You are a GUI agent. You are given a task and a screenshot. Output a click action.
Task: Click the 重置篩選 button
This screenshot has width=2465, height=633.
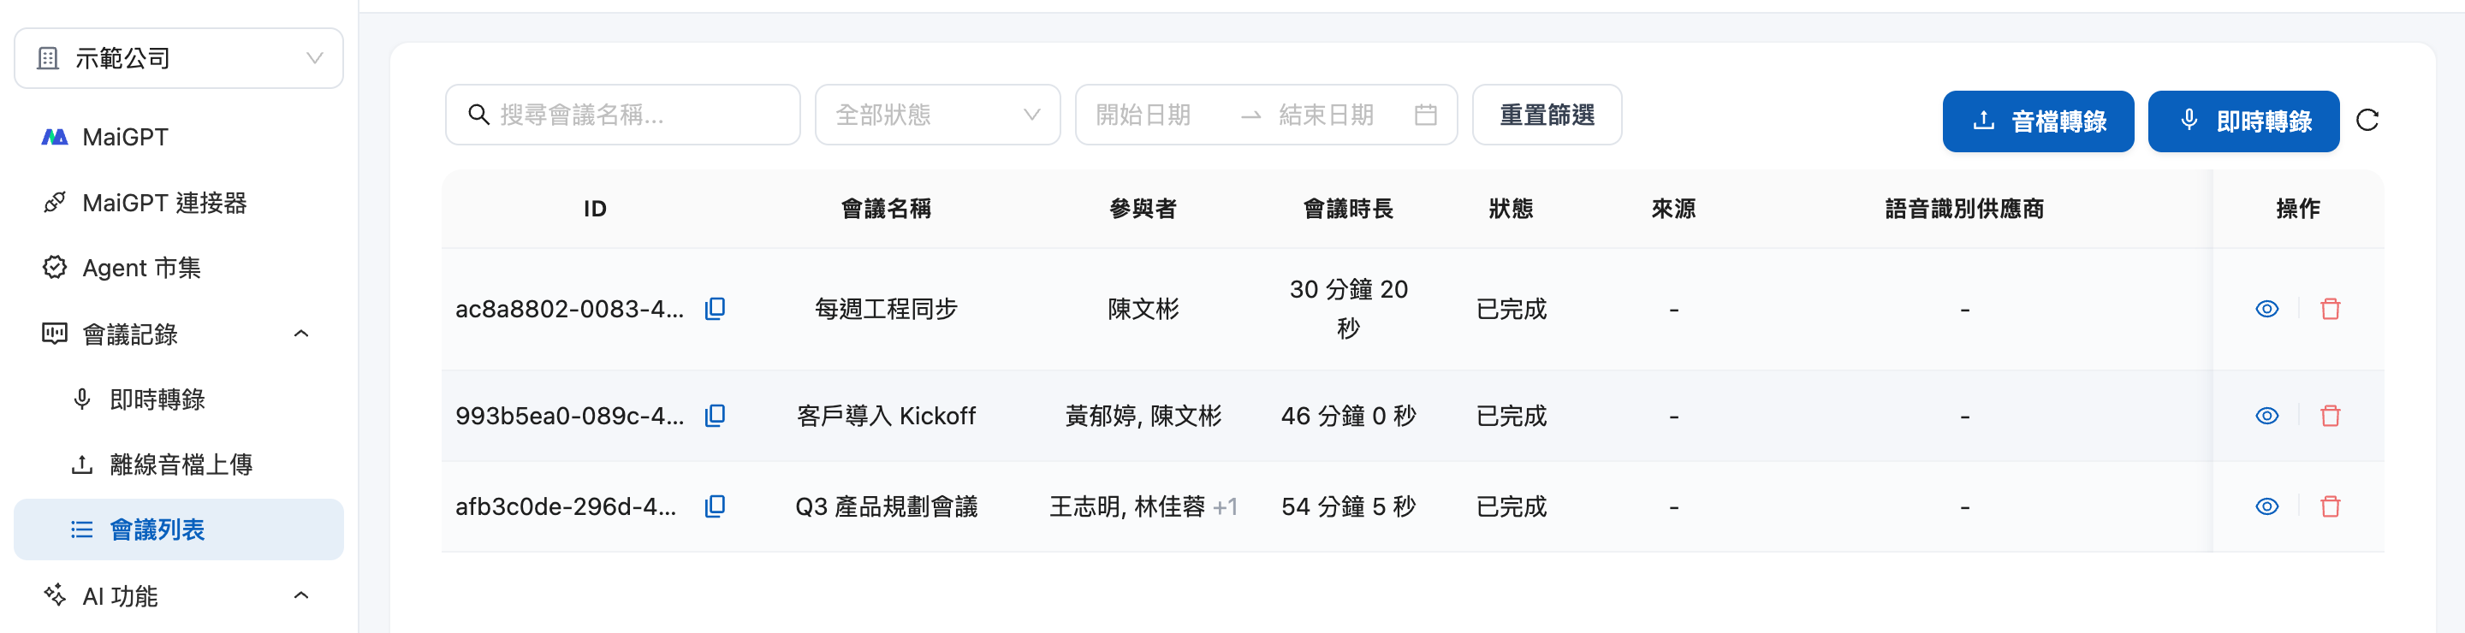tap(1547, 115)
